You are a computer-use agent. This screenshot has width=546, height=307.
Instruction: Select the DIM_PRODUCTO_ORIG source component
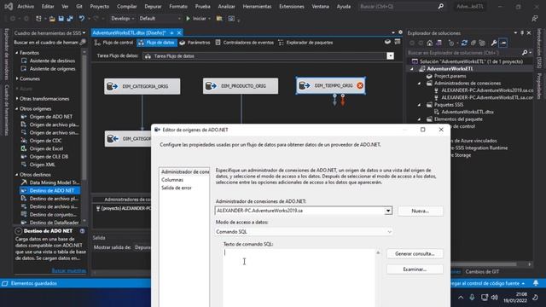[x=241, y=86]
